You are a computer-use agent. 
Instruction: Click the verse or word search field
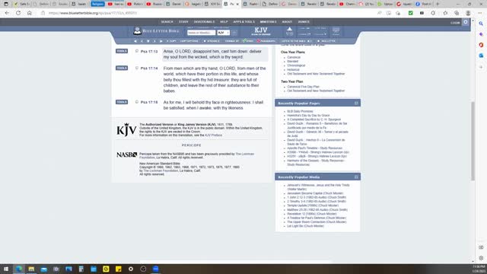(201, 33)
